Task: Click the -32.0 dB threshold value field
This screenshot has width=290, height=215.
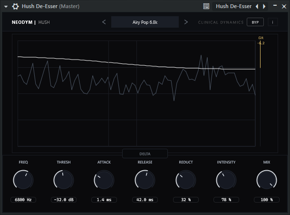Action: click(64, 200)
